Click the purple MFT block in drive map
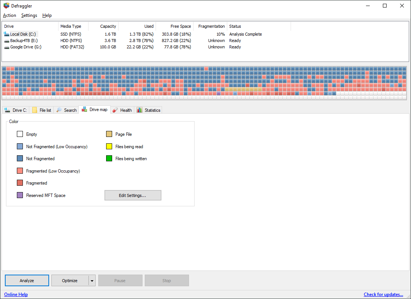Image resolution: width=411 pixels, height=299 pixels. pyautogui.click(x=219, y=94)
